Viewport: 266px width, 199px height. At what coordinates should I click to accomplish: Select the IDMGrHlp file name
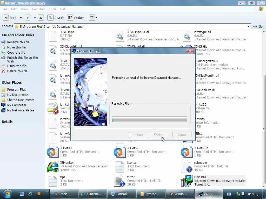[201, 47]
